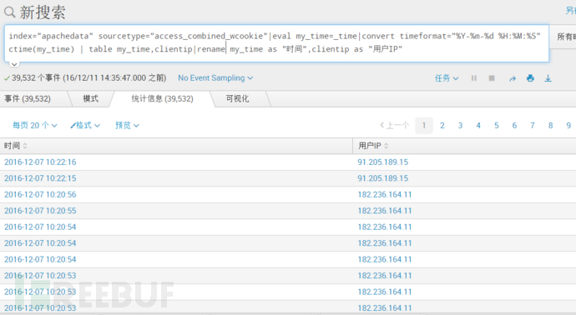Viewport: 576px width, 315px height.
Task: Click time value 2016-12-07 10:20:55
Action: click(40, 211)
